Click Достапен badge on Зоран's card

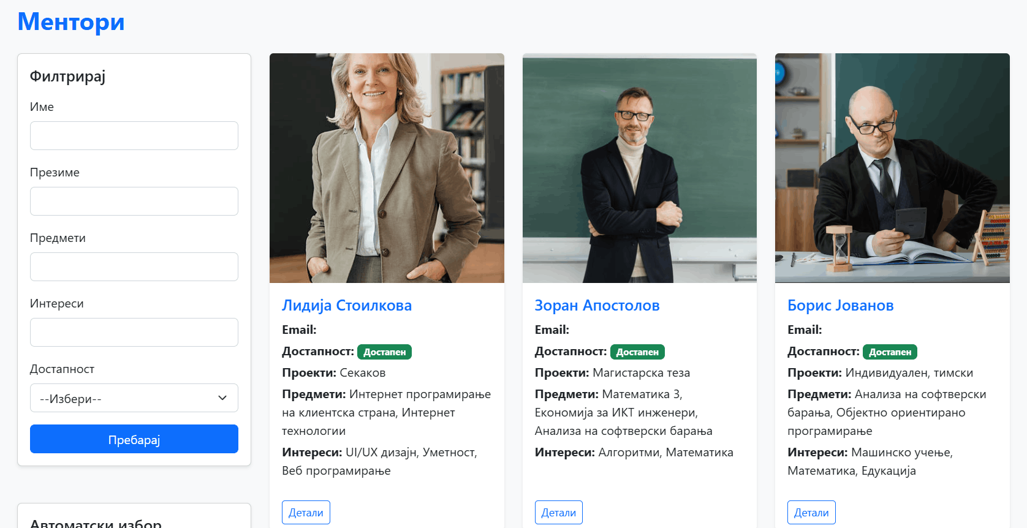pos(637,352)
